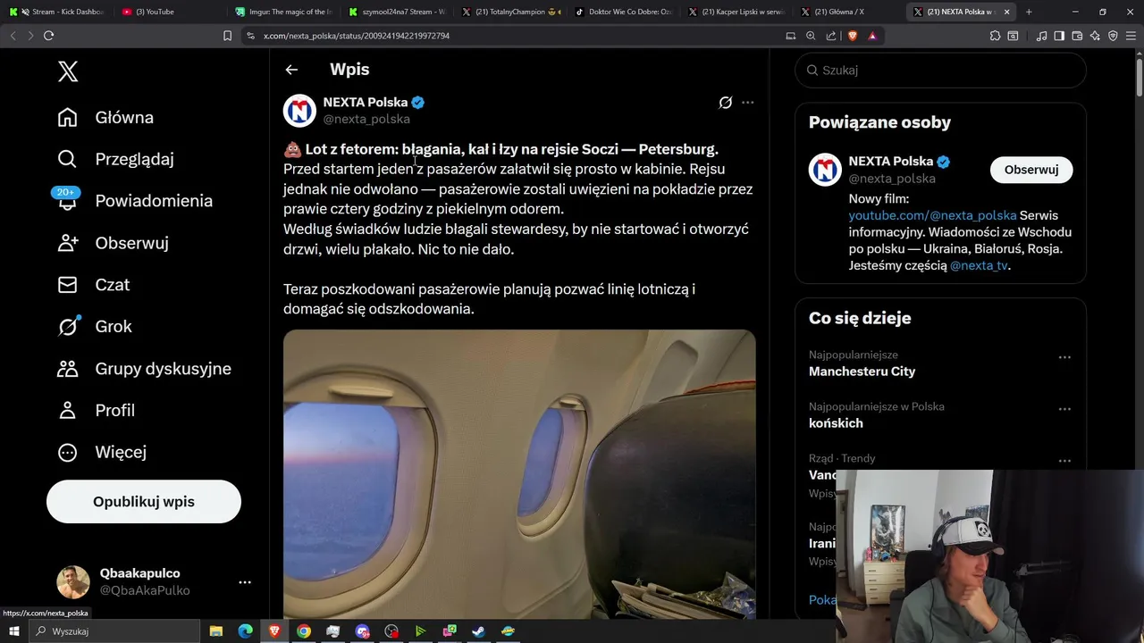Open options for the Rząd · Trendy item
The width and height of the screenshot is (1144, 643).
pos(1064,461)
